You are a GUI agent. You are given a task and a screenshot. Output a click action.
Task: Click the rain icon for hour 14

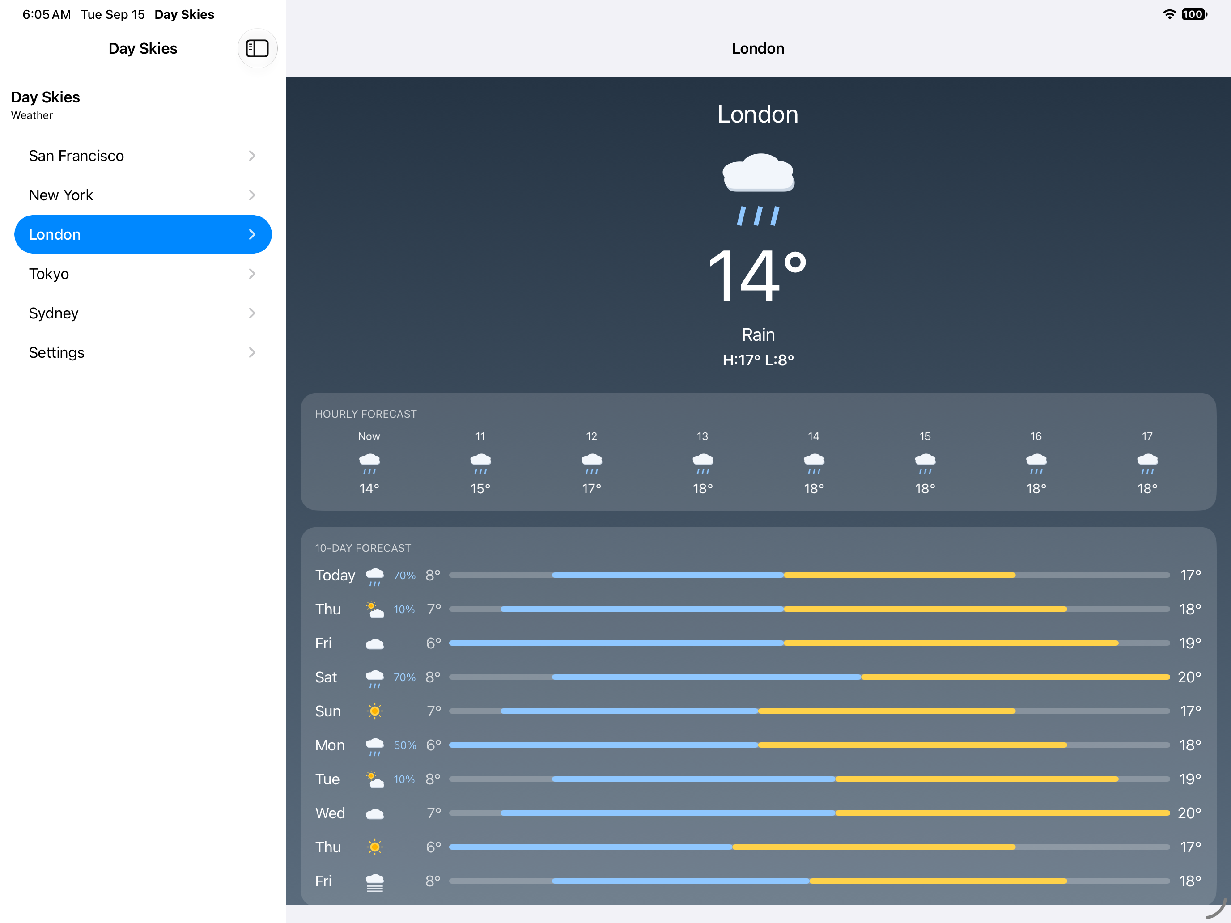[x=814, y=464]
